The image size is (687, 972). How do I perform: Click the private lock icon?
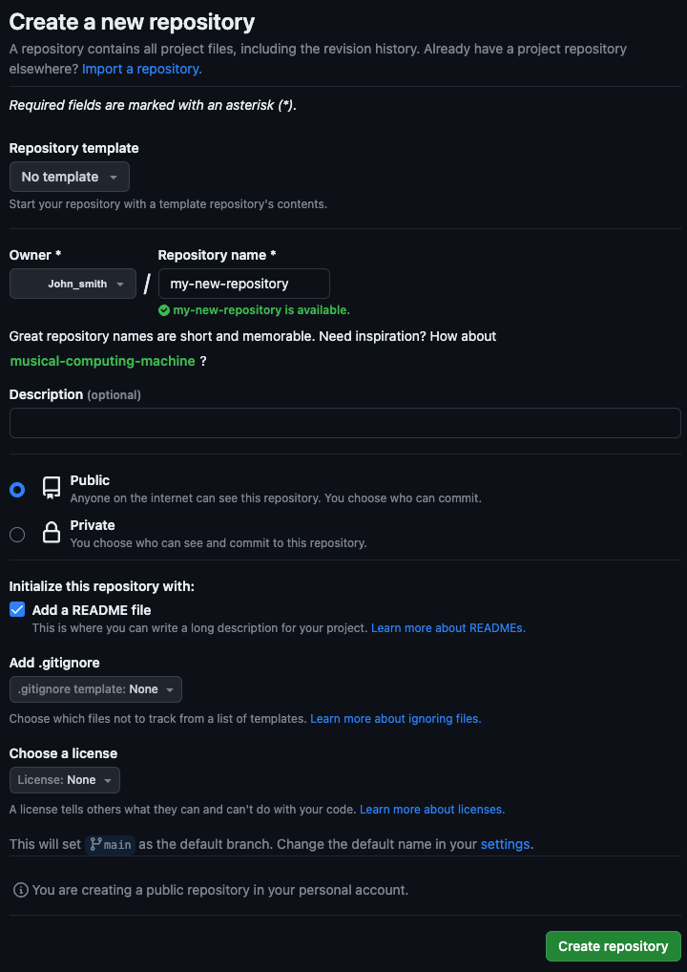pyautogui.click(x=51, y=533)
